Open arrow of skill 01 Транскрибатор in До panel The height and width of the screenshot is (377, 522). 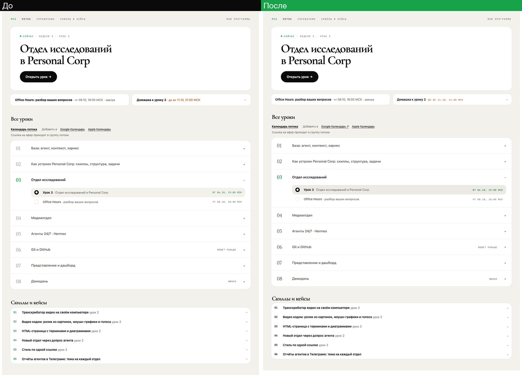pos(246,313)
